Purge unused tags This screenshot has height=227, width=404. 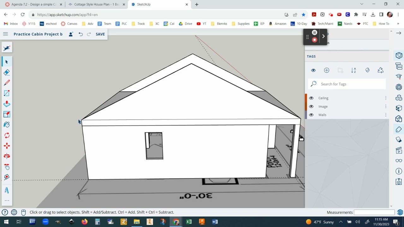click(381, 70)
